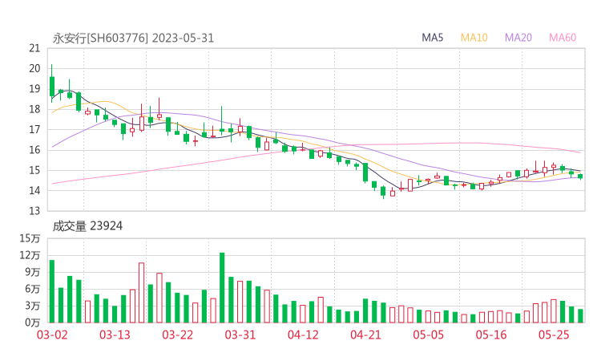Viewport: 593px width, 353px height.
Task: Click the MA5 legend label
Action: tap(432, 38)
